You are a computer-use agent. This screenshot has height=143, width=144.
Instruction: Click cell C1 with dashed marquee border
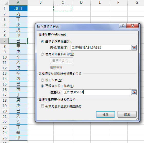point(63,8)
